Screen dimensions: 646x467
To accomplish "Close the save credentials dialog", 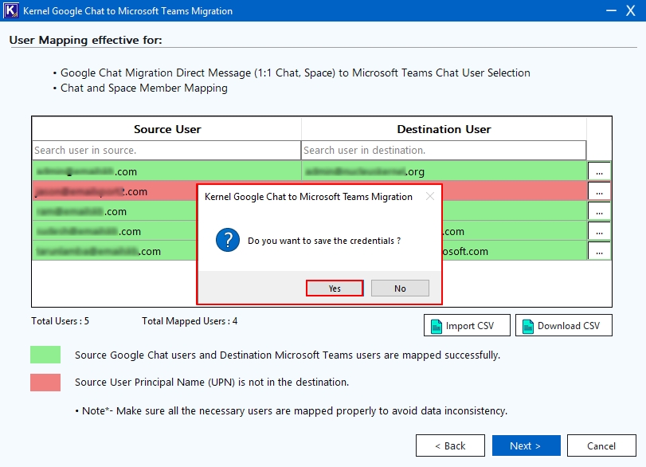I will [x=430, y=196].
